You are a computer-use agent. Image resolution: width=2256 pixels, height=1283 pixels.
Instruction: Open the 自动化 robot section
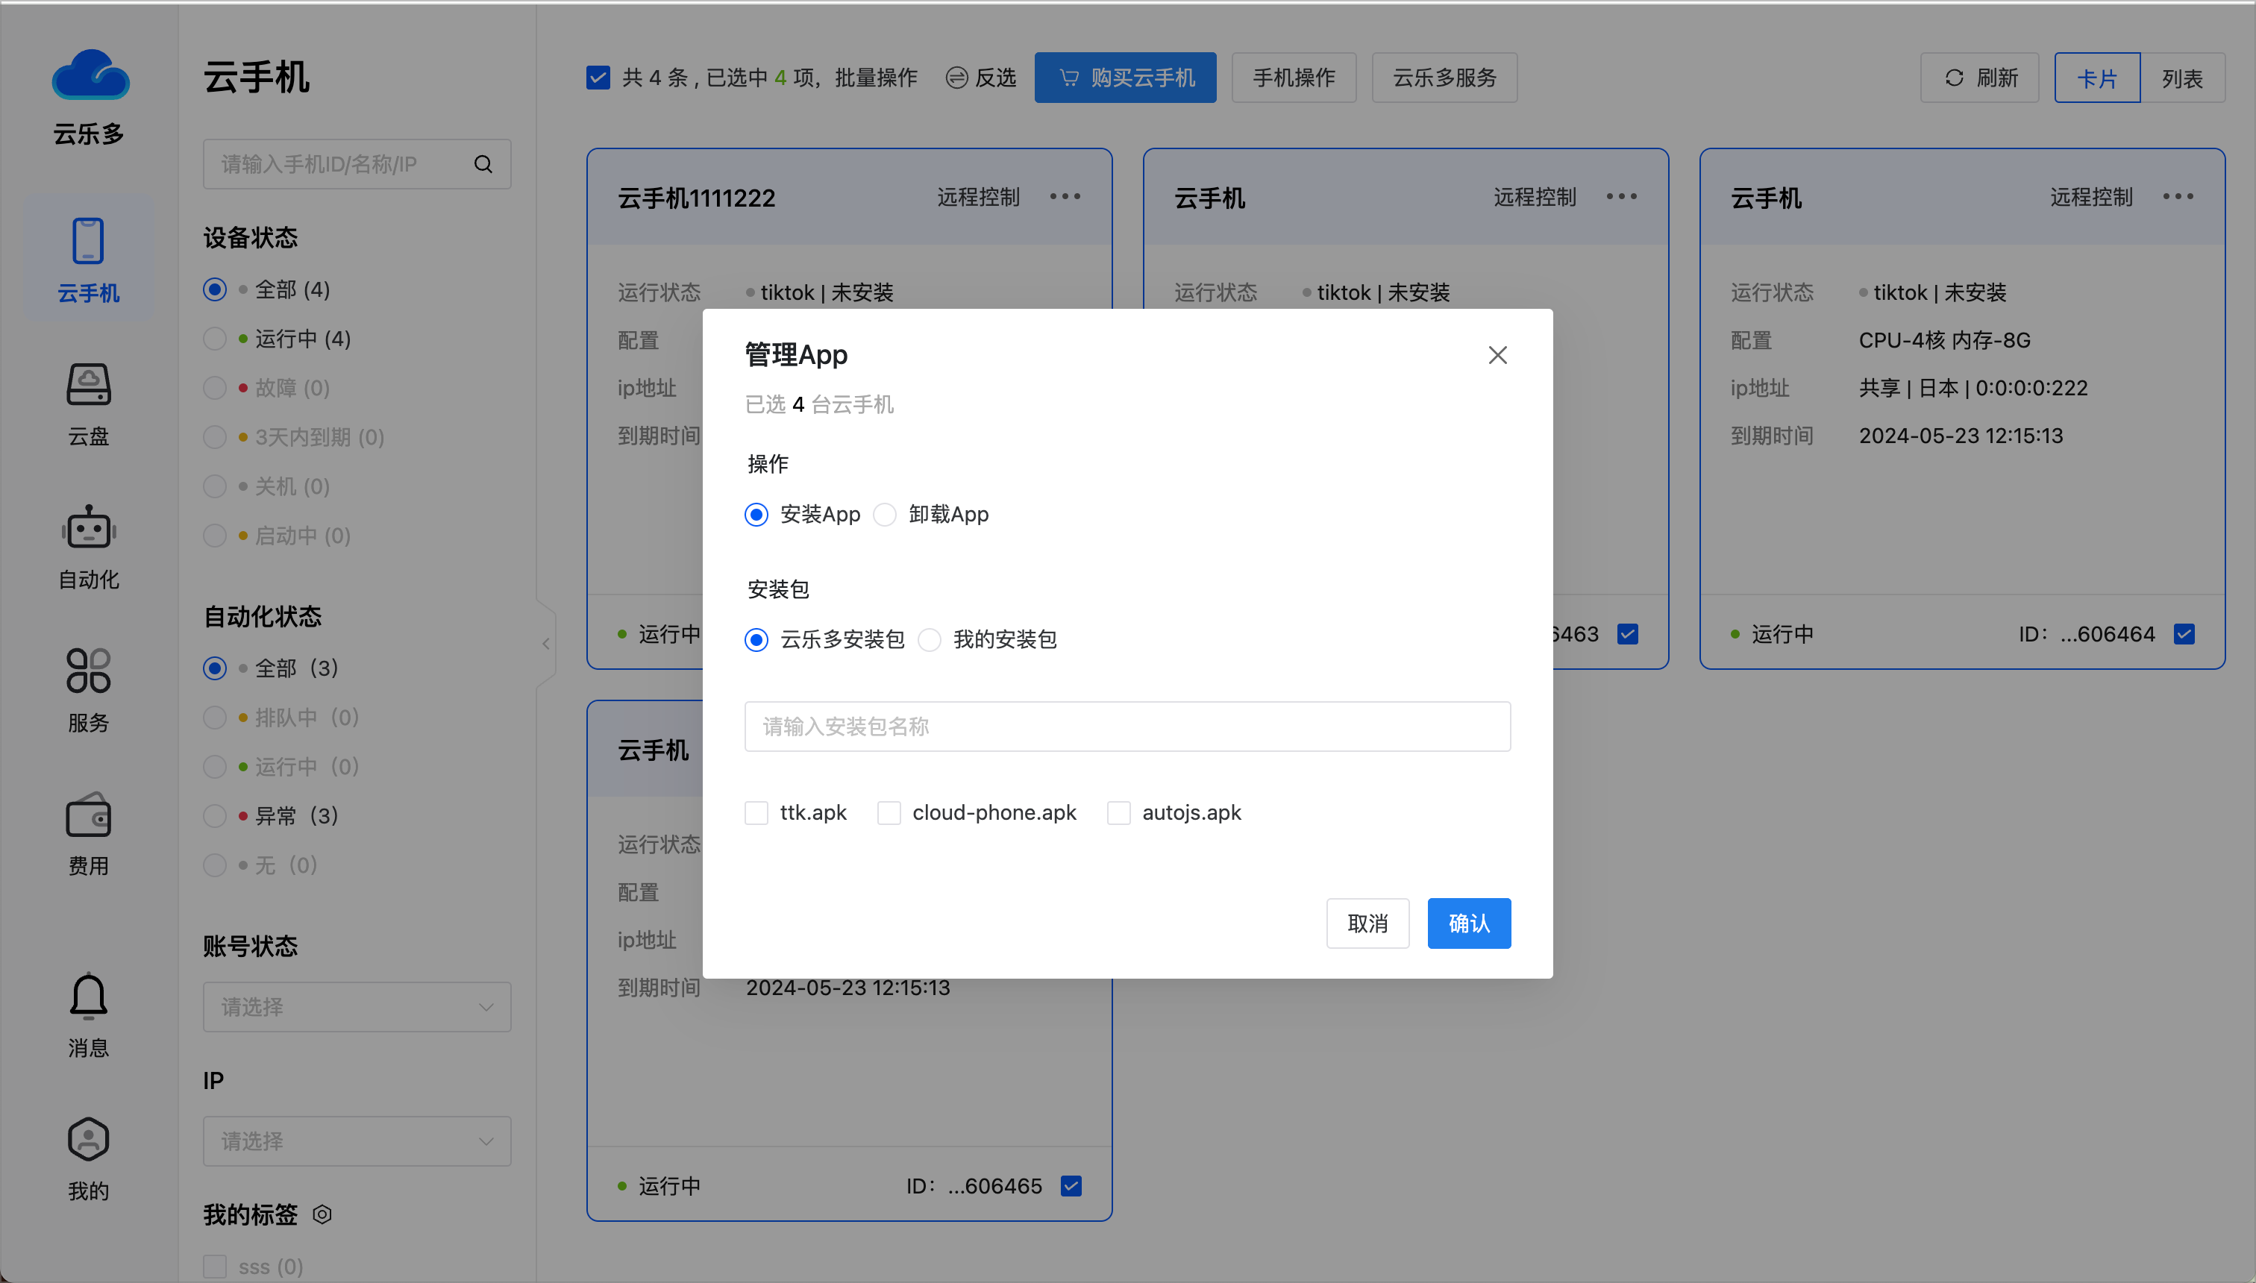89,548
